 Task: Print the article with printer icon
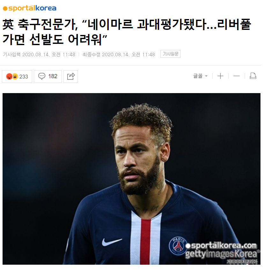click(x=253, y=76)
